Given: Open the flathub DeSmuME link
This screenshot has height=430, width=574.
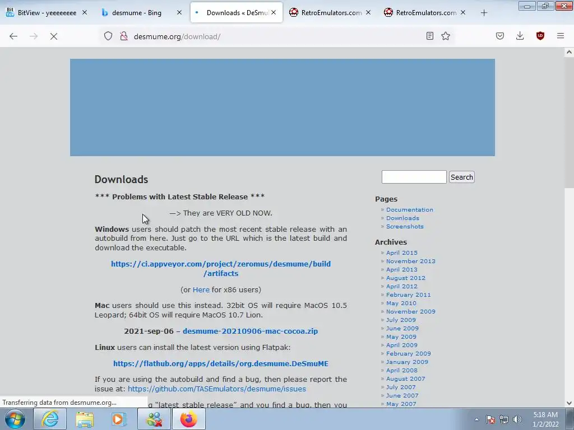Looking at the screenshot, I should 221,364.
